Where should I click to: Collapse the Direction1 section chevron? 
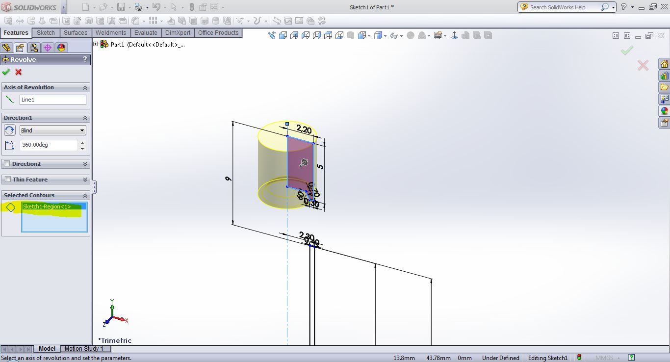click(85, 118)
